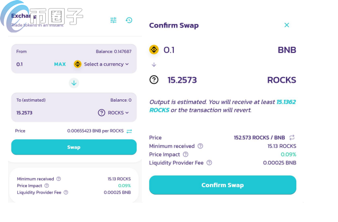
Task: Show Price Impact help in confirm dialog
Action: [186, 155]
